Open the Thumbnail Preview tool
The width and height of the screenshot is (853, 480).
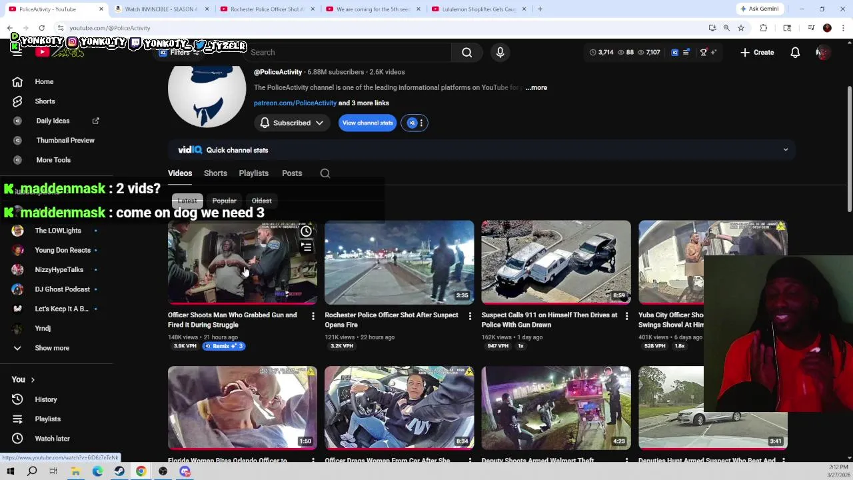(x=65, y=140)
